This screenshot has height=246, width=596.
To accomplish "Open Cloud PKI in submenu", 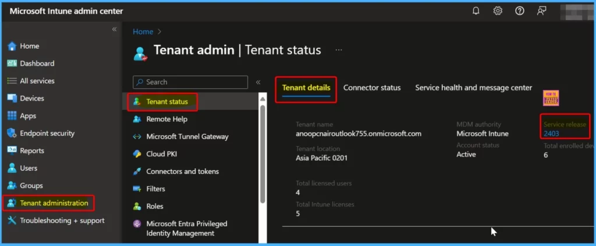I will pyautogui.click(x=162, y=154).
